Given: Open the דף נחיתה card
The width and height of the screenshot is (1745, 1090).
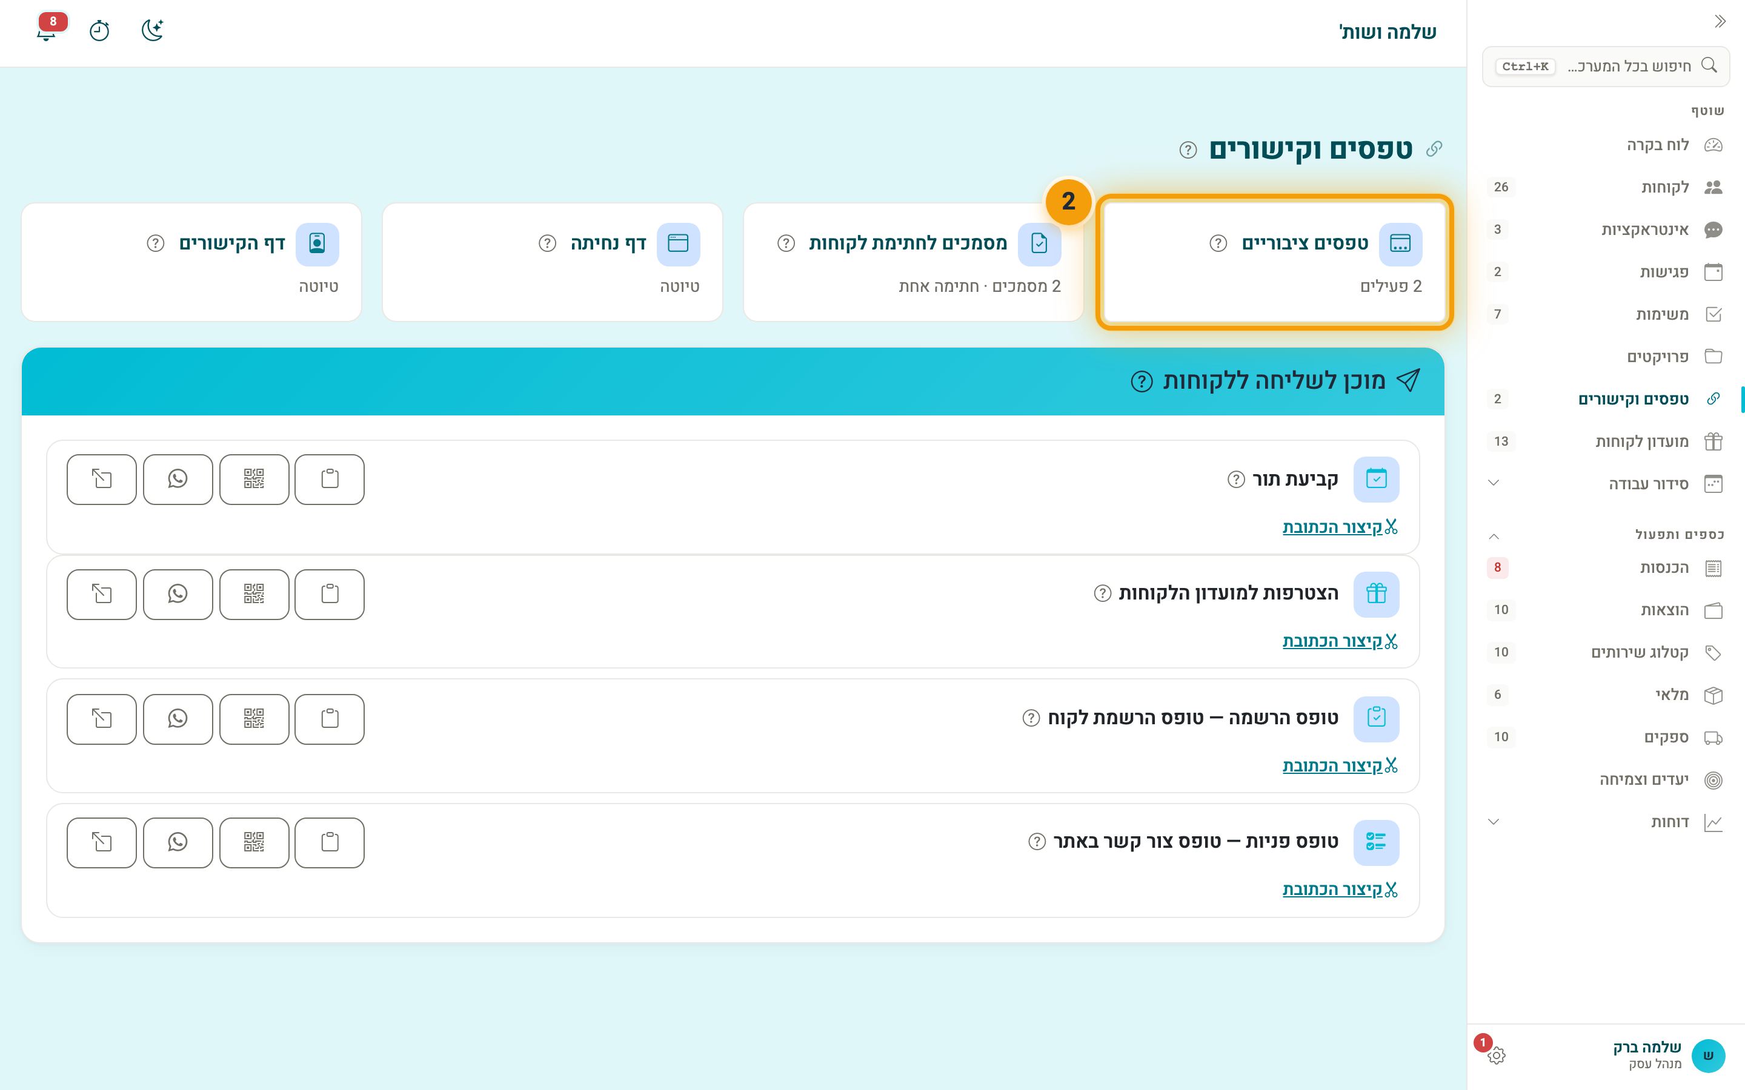Looking at the screenshot, I should (x=553, y=262).
